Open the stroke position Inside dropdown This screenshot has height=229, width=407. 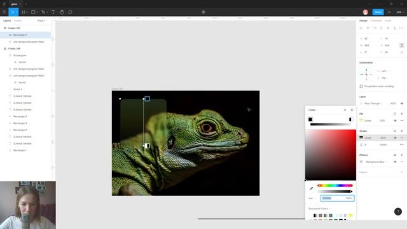[384, 144]
